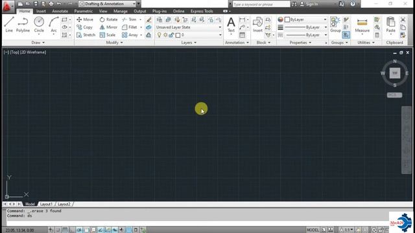Activate the Move command
Viewport: 415px width, 233px height.
click(85, 19)
